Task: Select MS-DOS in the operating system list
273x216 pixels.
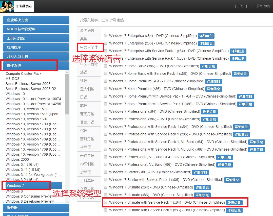Action: 13,79
